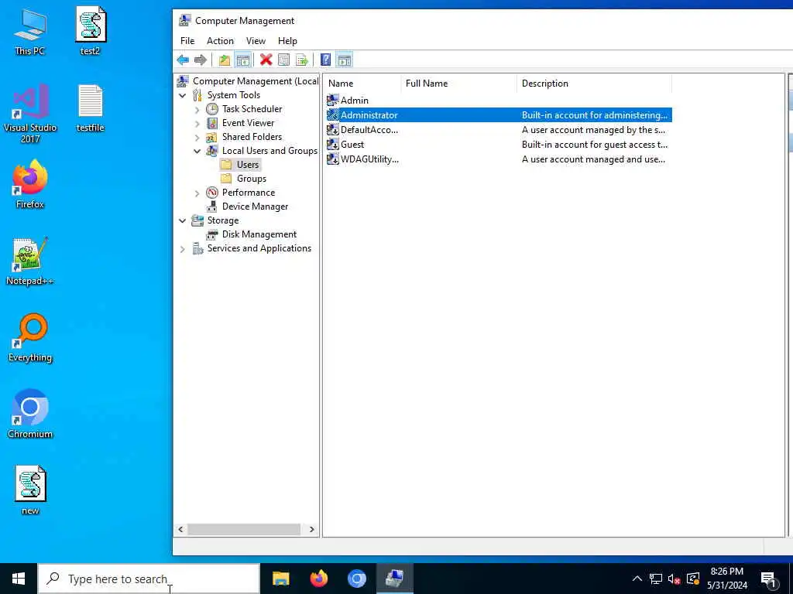Image resolution: width=793 pixels, height=594 pixels.
Task: Collapse the System Tools node
Action: tap(183, 95)
